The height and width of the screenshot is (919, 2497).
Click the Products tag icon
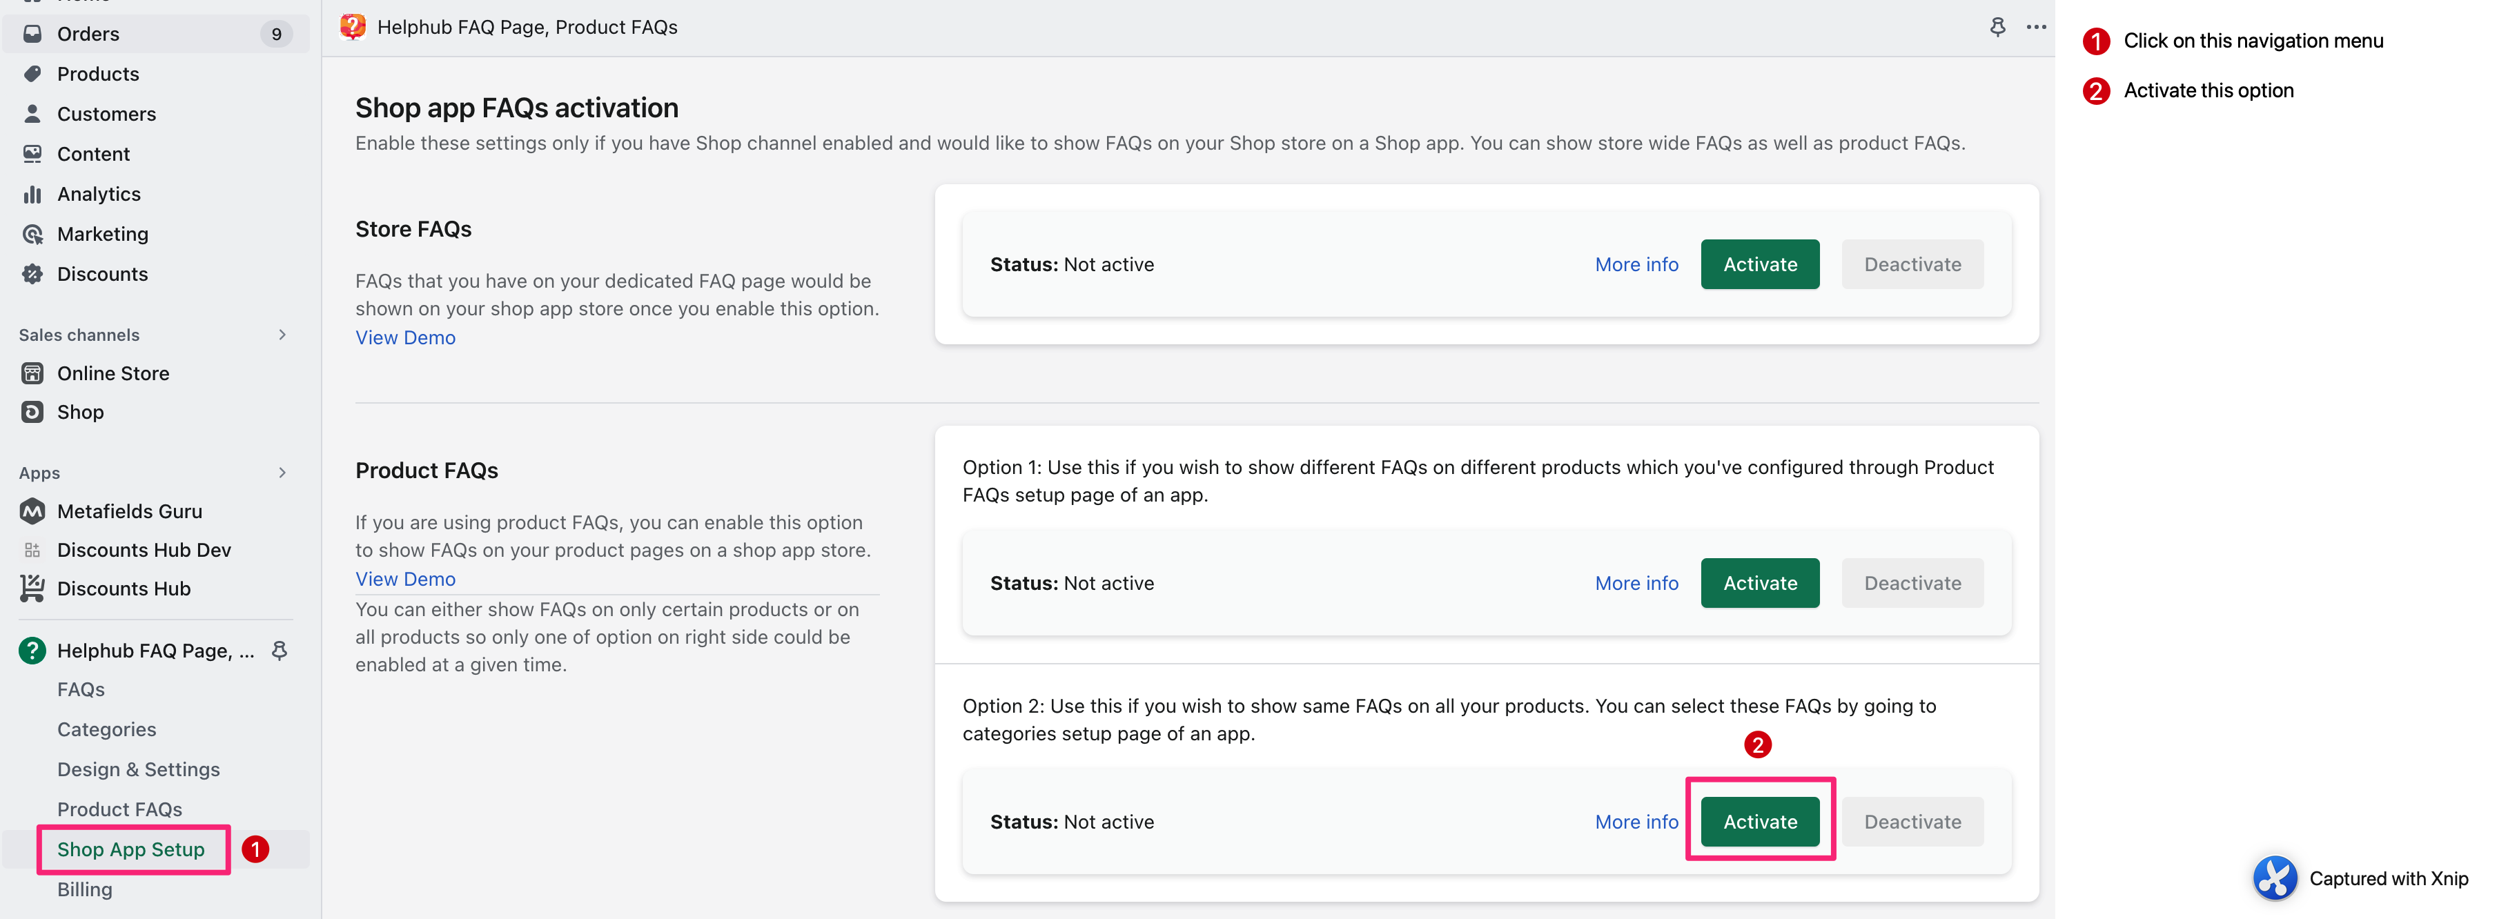click(32, 74)
